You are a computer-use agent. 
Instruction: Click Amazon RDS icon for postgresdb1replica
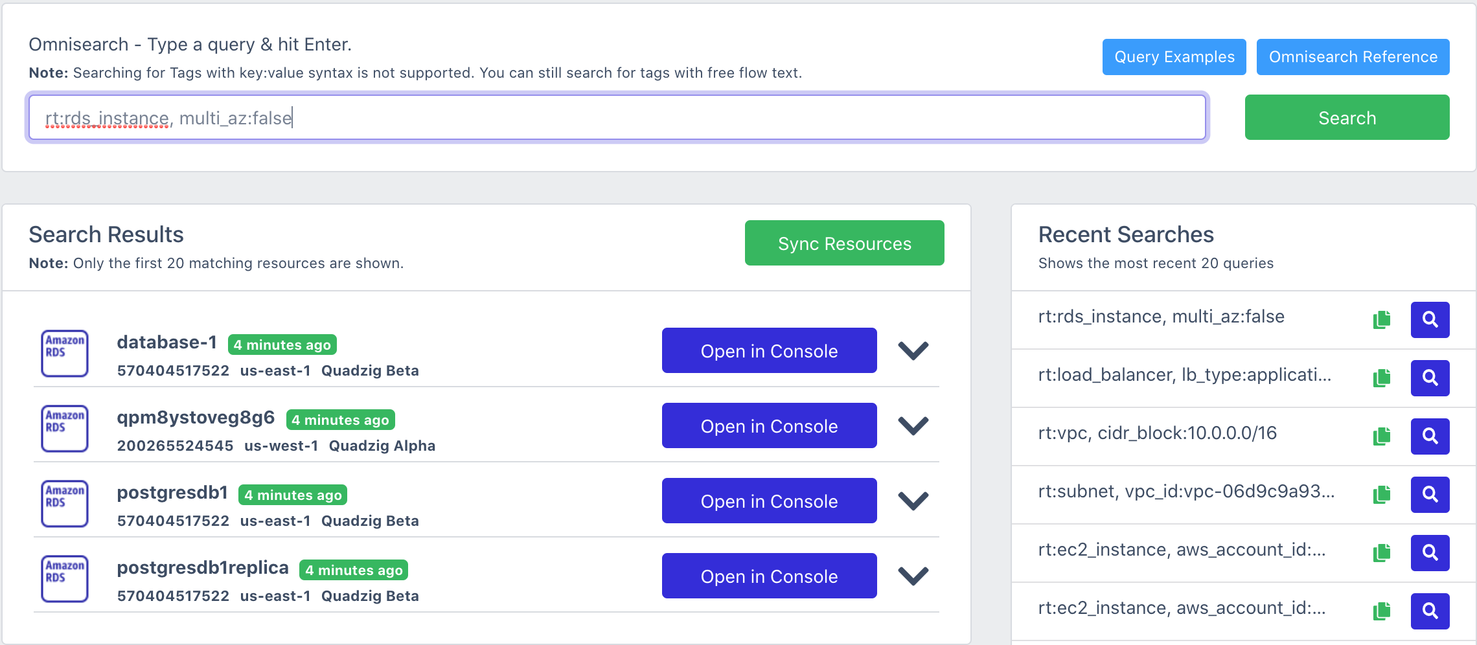click(x=65, y=578)
